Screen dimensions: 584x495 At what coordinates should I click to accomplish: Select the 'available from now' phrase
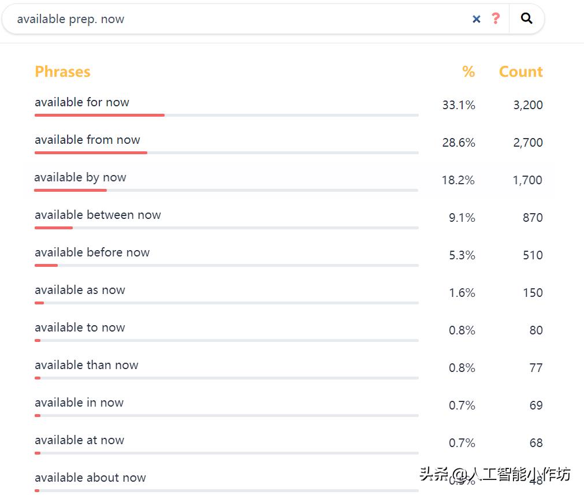pyautogui.click(x=87, y=140)
